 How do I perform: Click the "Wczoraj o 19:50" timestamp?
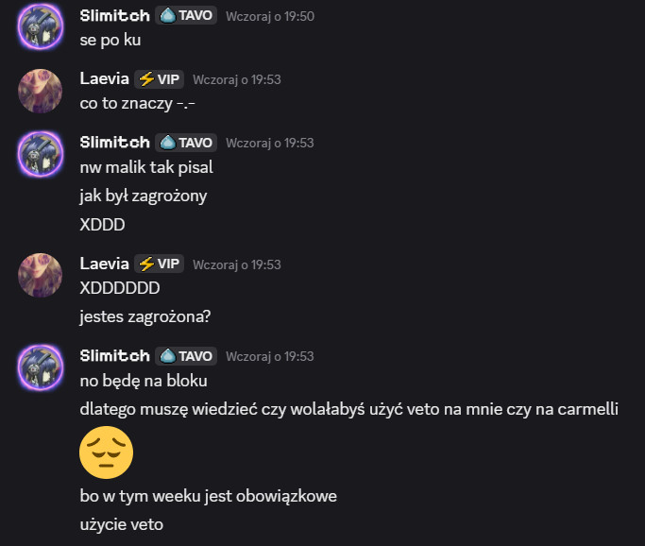270,16
